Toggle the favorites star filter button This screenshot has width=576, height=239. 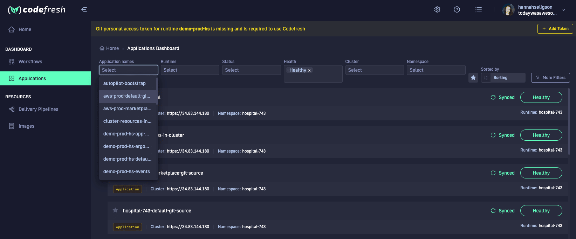(x=473, y=78)
